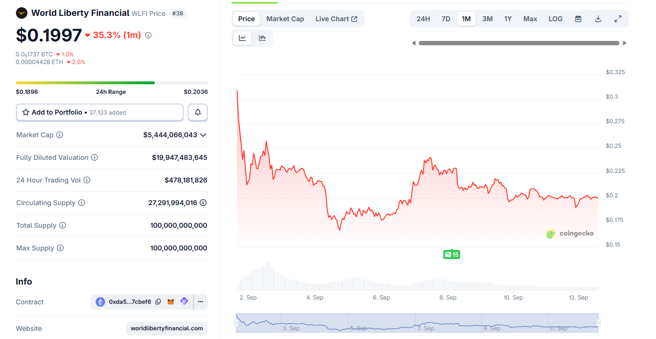Switch to the Market Cap chart tab

tap(285, 19)
